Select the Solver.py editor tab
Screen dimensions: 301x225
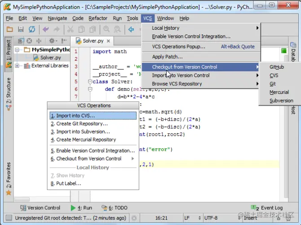[93, 41]
